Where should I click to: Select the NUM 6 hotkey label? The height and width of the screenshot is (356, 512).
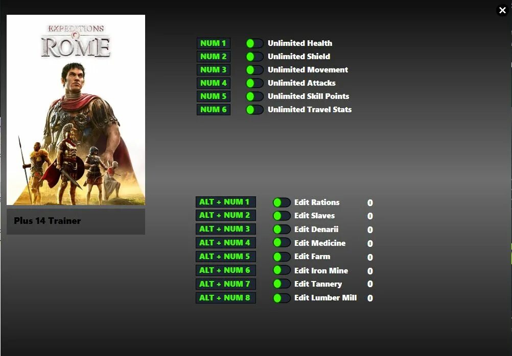click(x=213, y=110)
